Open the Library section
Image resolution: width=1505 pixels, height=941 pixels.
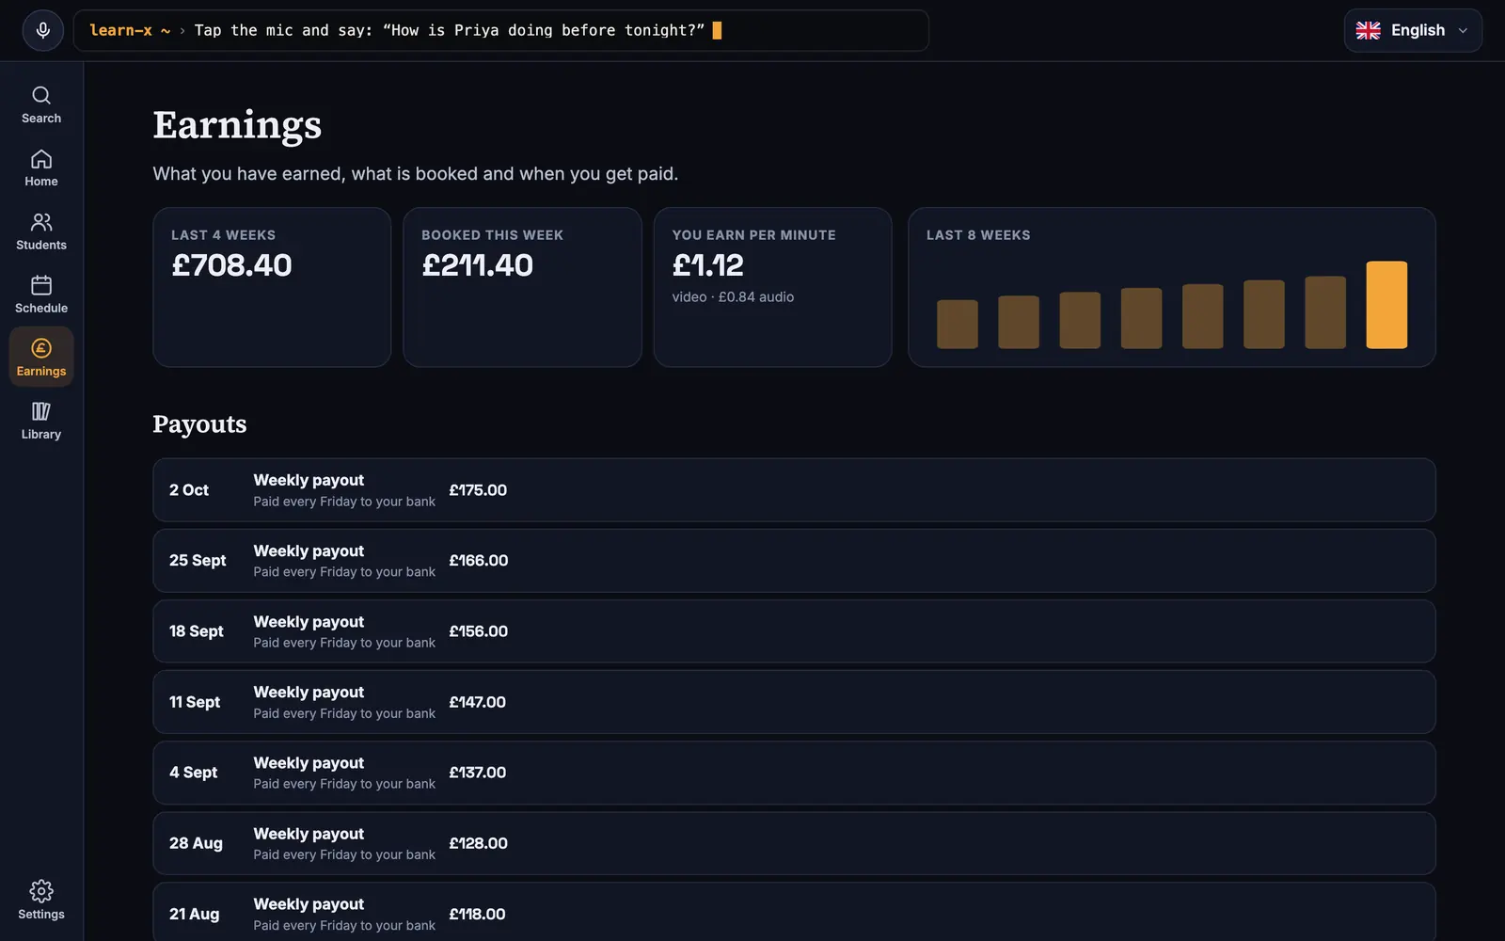click(x=41, y=421)
